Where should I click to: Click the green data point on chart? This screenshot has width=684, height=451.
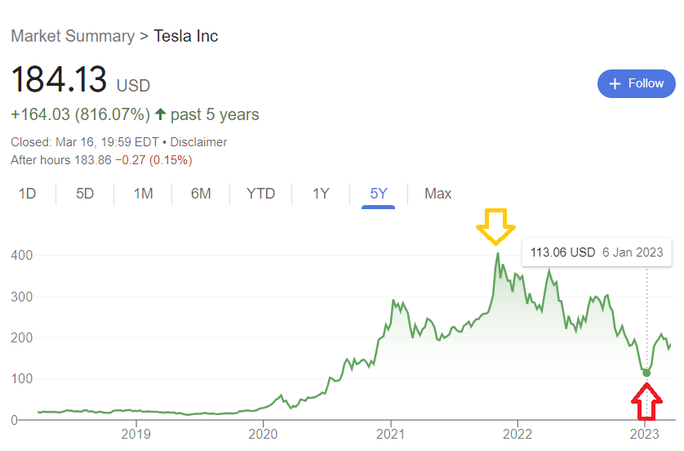(647, 373)
